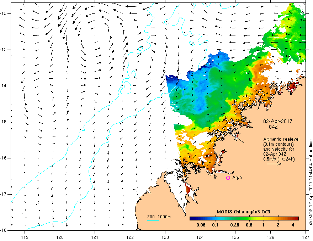Image resolution: width=313 pixels, height=241 pixels.
Task: Click the IMOS copyright timestamp text
Action: pos(311,182)
